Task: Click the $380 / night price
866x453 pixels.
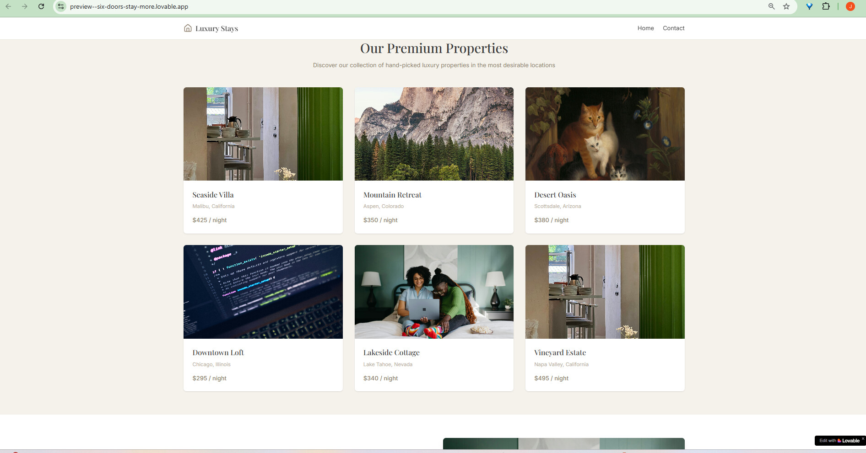Action: (552, 220)
